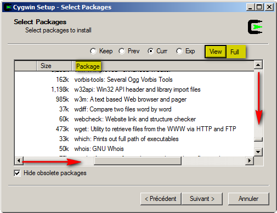Uncheck Hide obsolete packages checkbox
This screenshot has width=277, height=213.
pyautogui.click(x=17, y=173)
